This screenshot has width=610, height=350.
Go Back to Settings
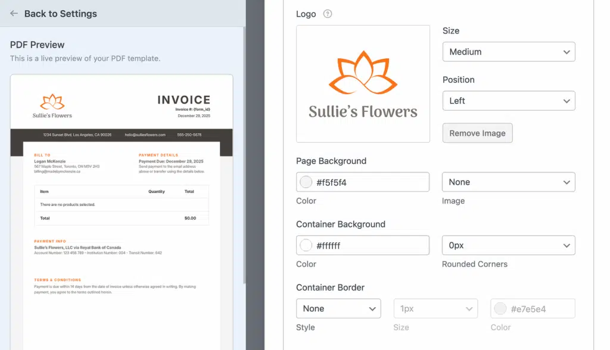(60, 14)
